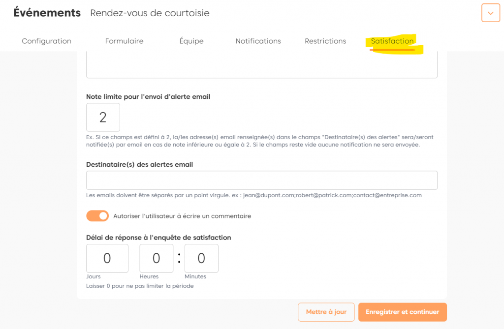Switch to the Configuration tab
The height and width of the screenshot is (329, 504).
(46, 41)
